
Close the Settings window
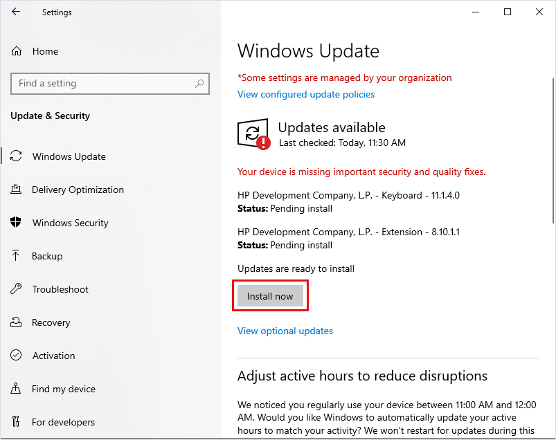[539, 12]
